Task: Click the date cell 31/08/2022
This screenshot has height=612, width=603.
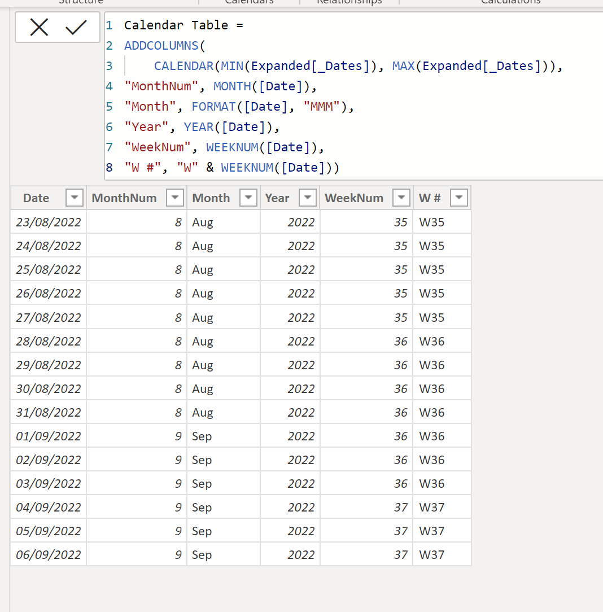Action: tap(49, 413)
